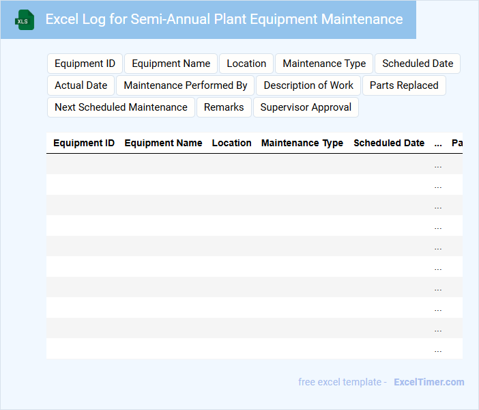Click the Maintenance Type column header
The width and height of the screenshot is (479, 410).
[302, 143]
